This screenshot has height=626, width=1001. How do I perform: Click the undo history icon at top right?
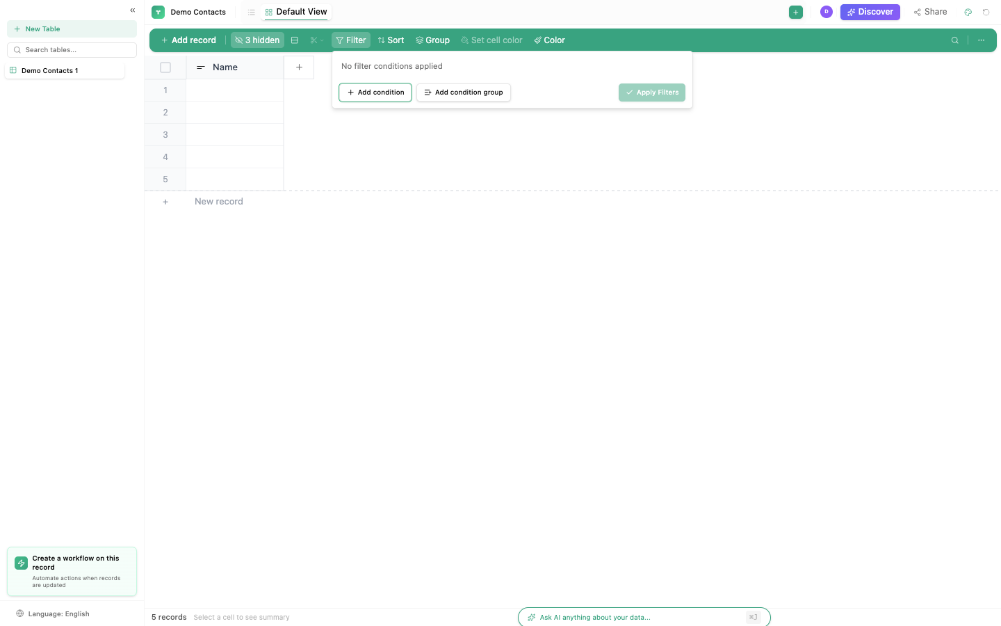(x=986, y=12)
